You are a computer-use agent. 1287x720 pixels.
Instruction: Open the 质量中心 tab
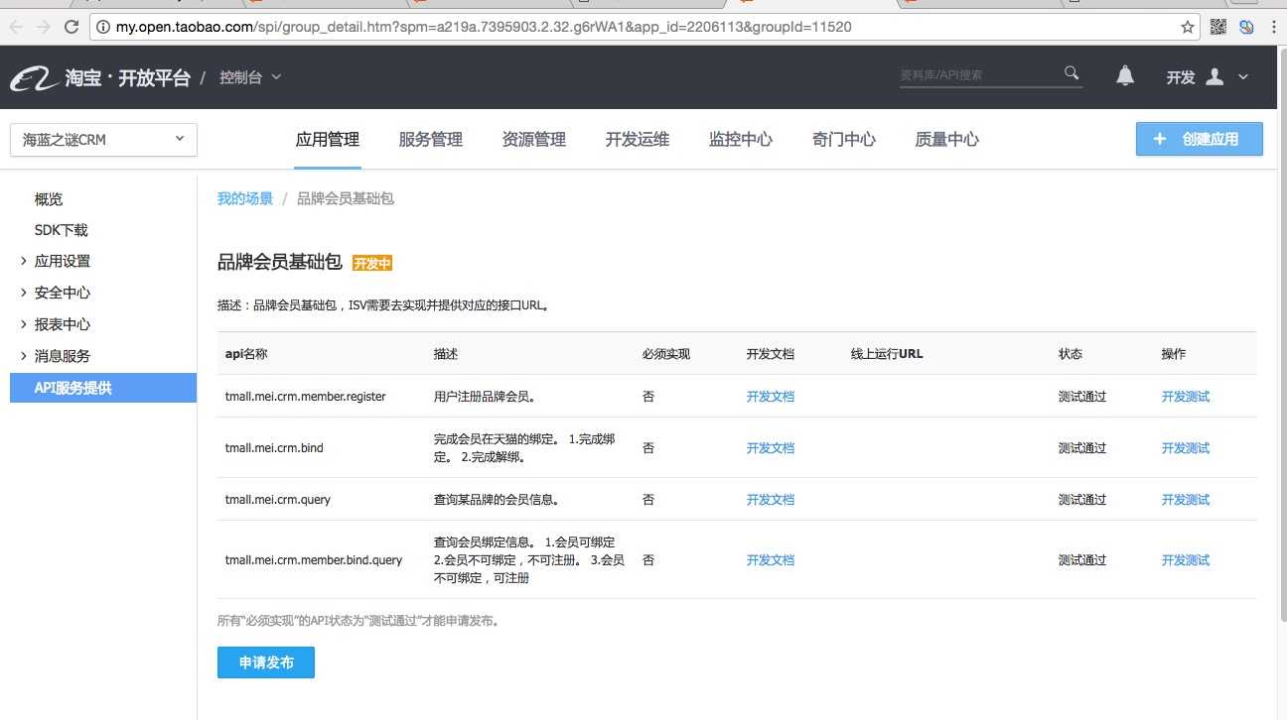point(947,140)
